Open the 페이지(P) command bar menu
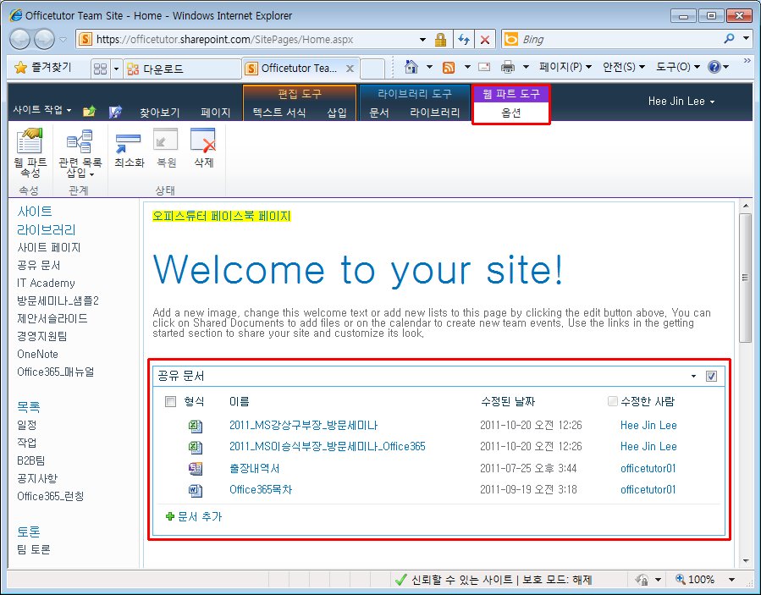Viewport: 761px width, 595px height. point(565,67)
